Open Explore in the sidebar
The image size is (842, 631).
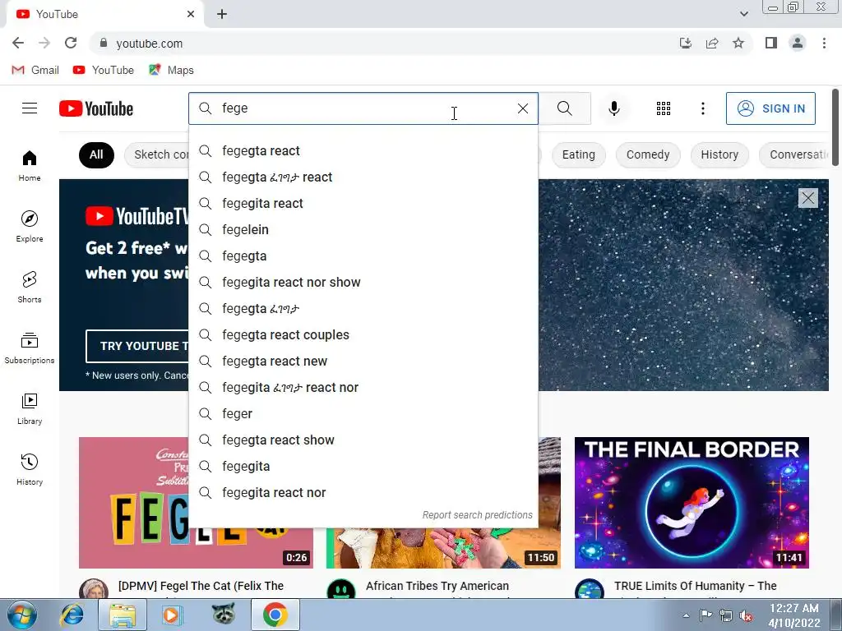click(x=30, y=226)
